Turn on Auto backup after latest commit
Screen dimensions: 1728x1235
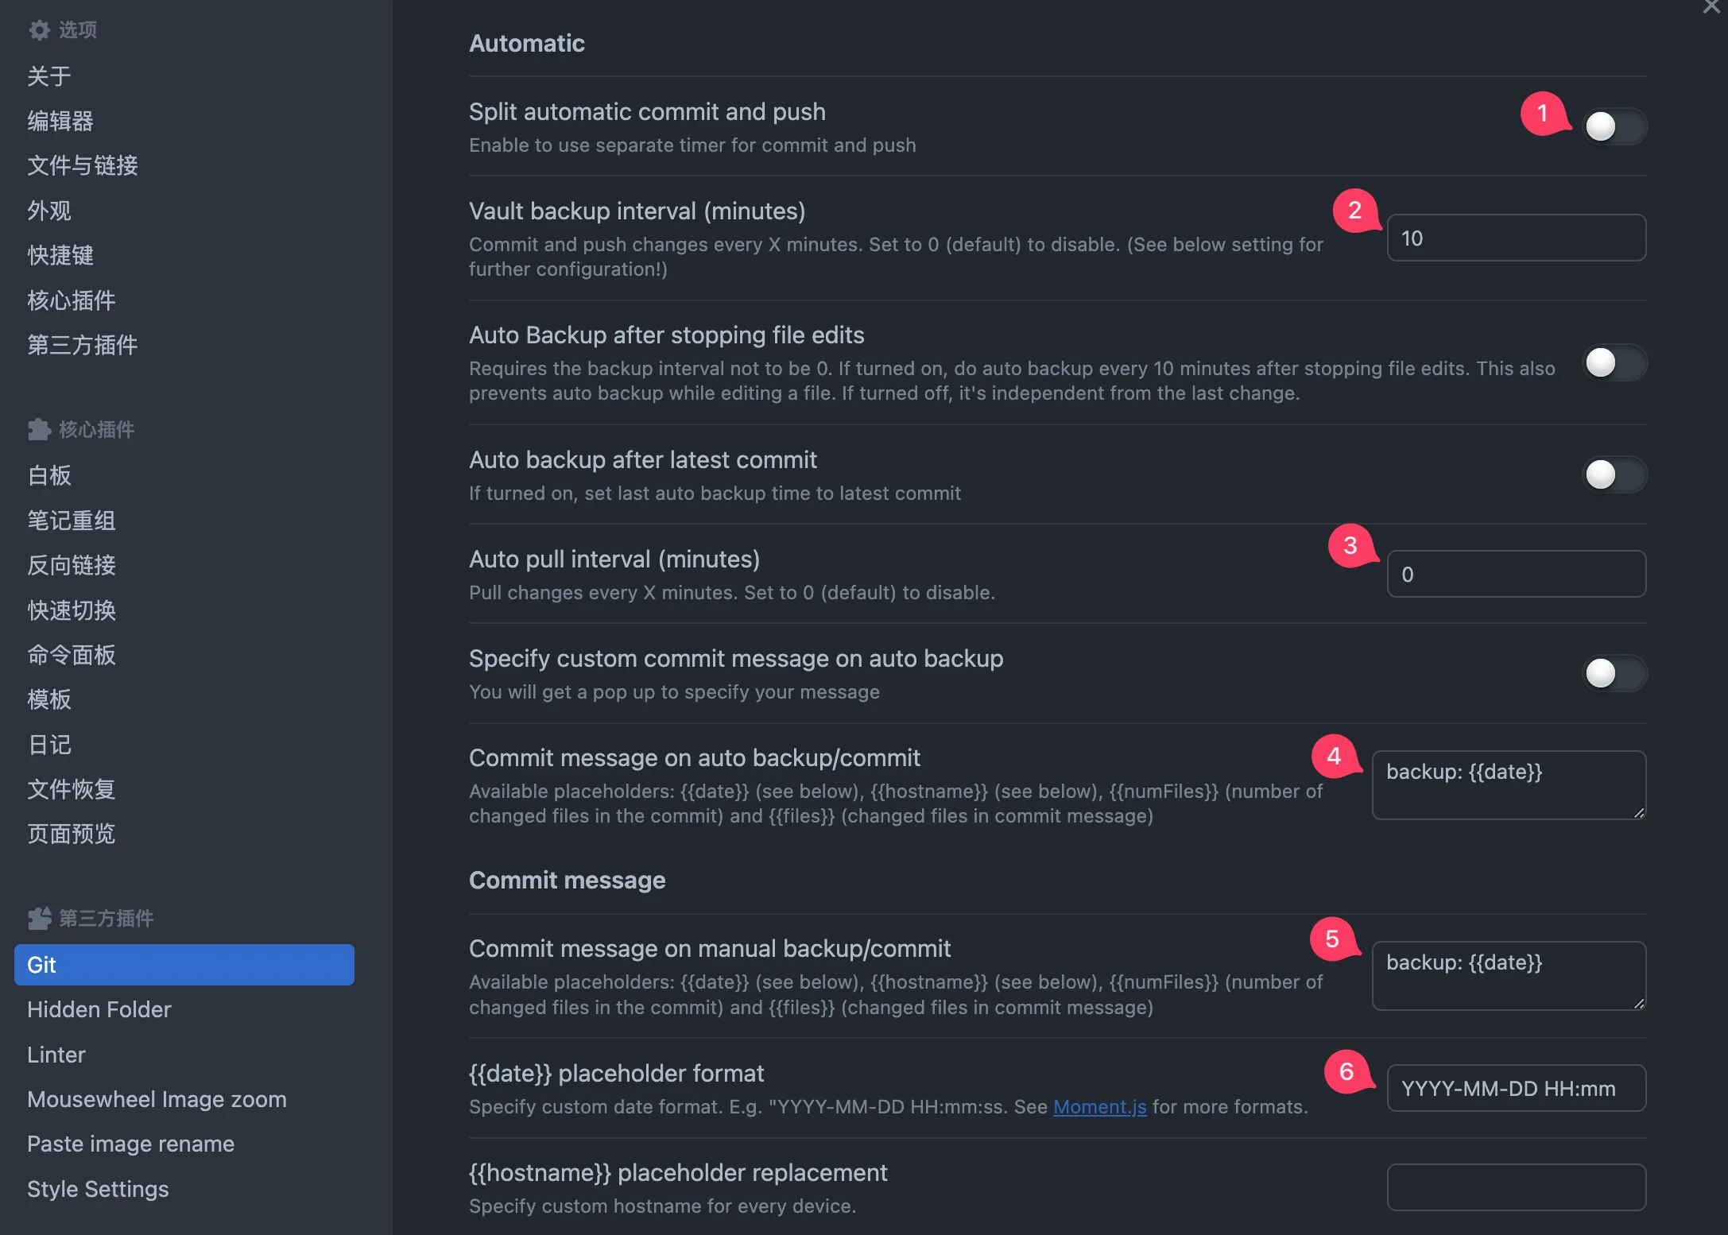1614,475
